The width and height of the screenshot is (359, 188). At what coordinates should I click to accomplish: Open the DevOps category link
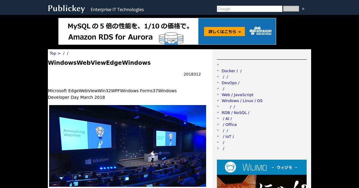click(230, 83)
